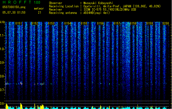Viewport: 172px width, 109px height.
Task: Select the filename 0507300150.png
Action: (14, 7)
